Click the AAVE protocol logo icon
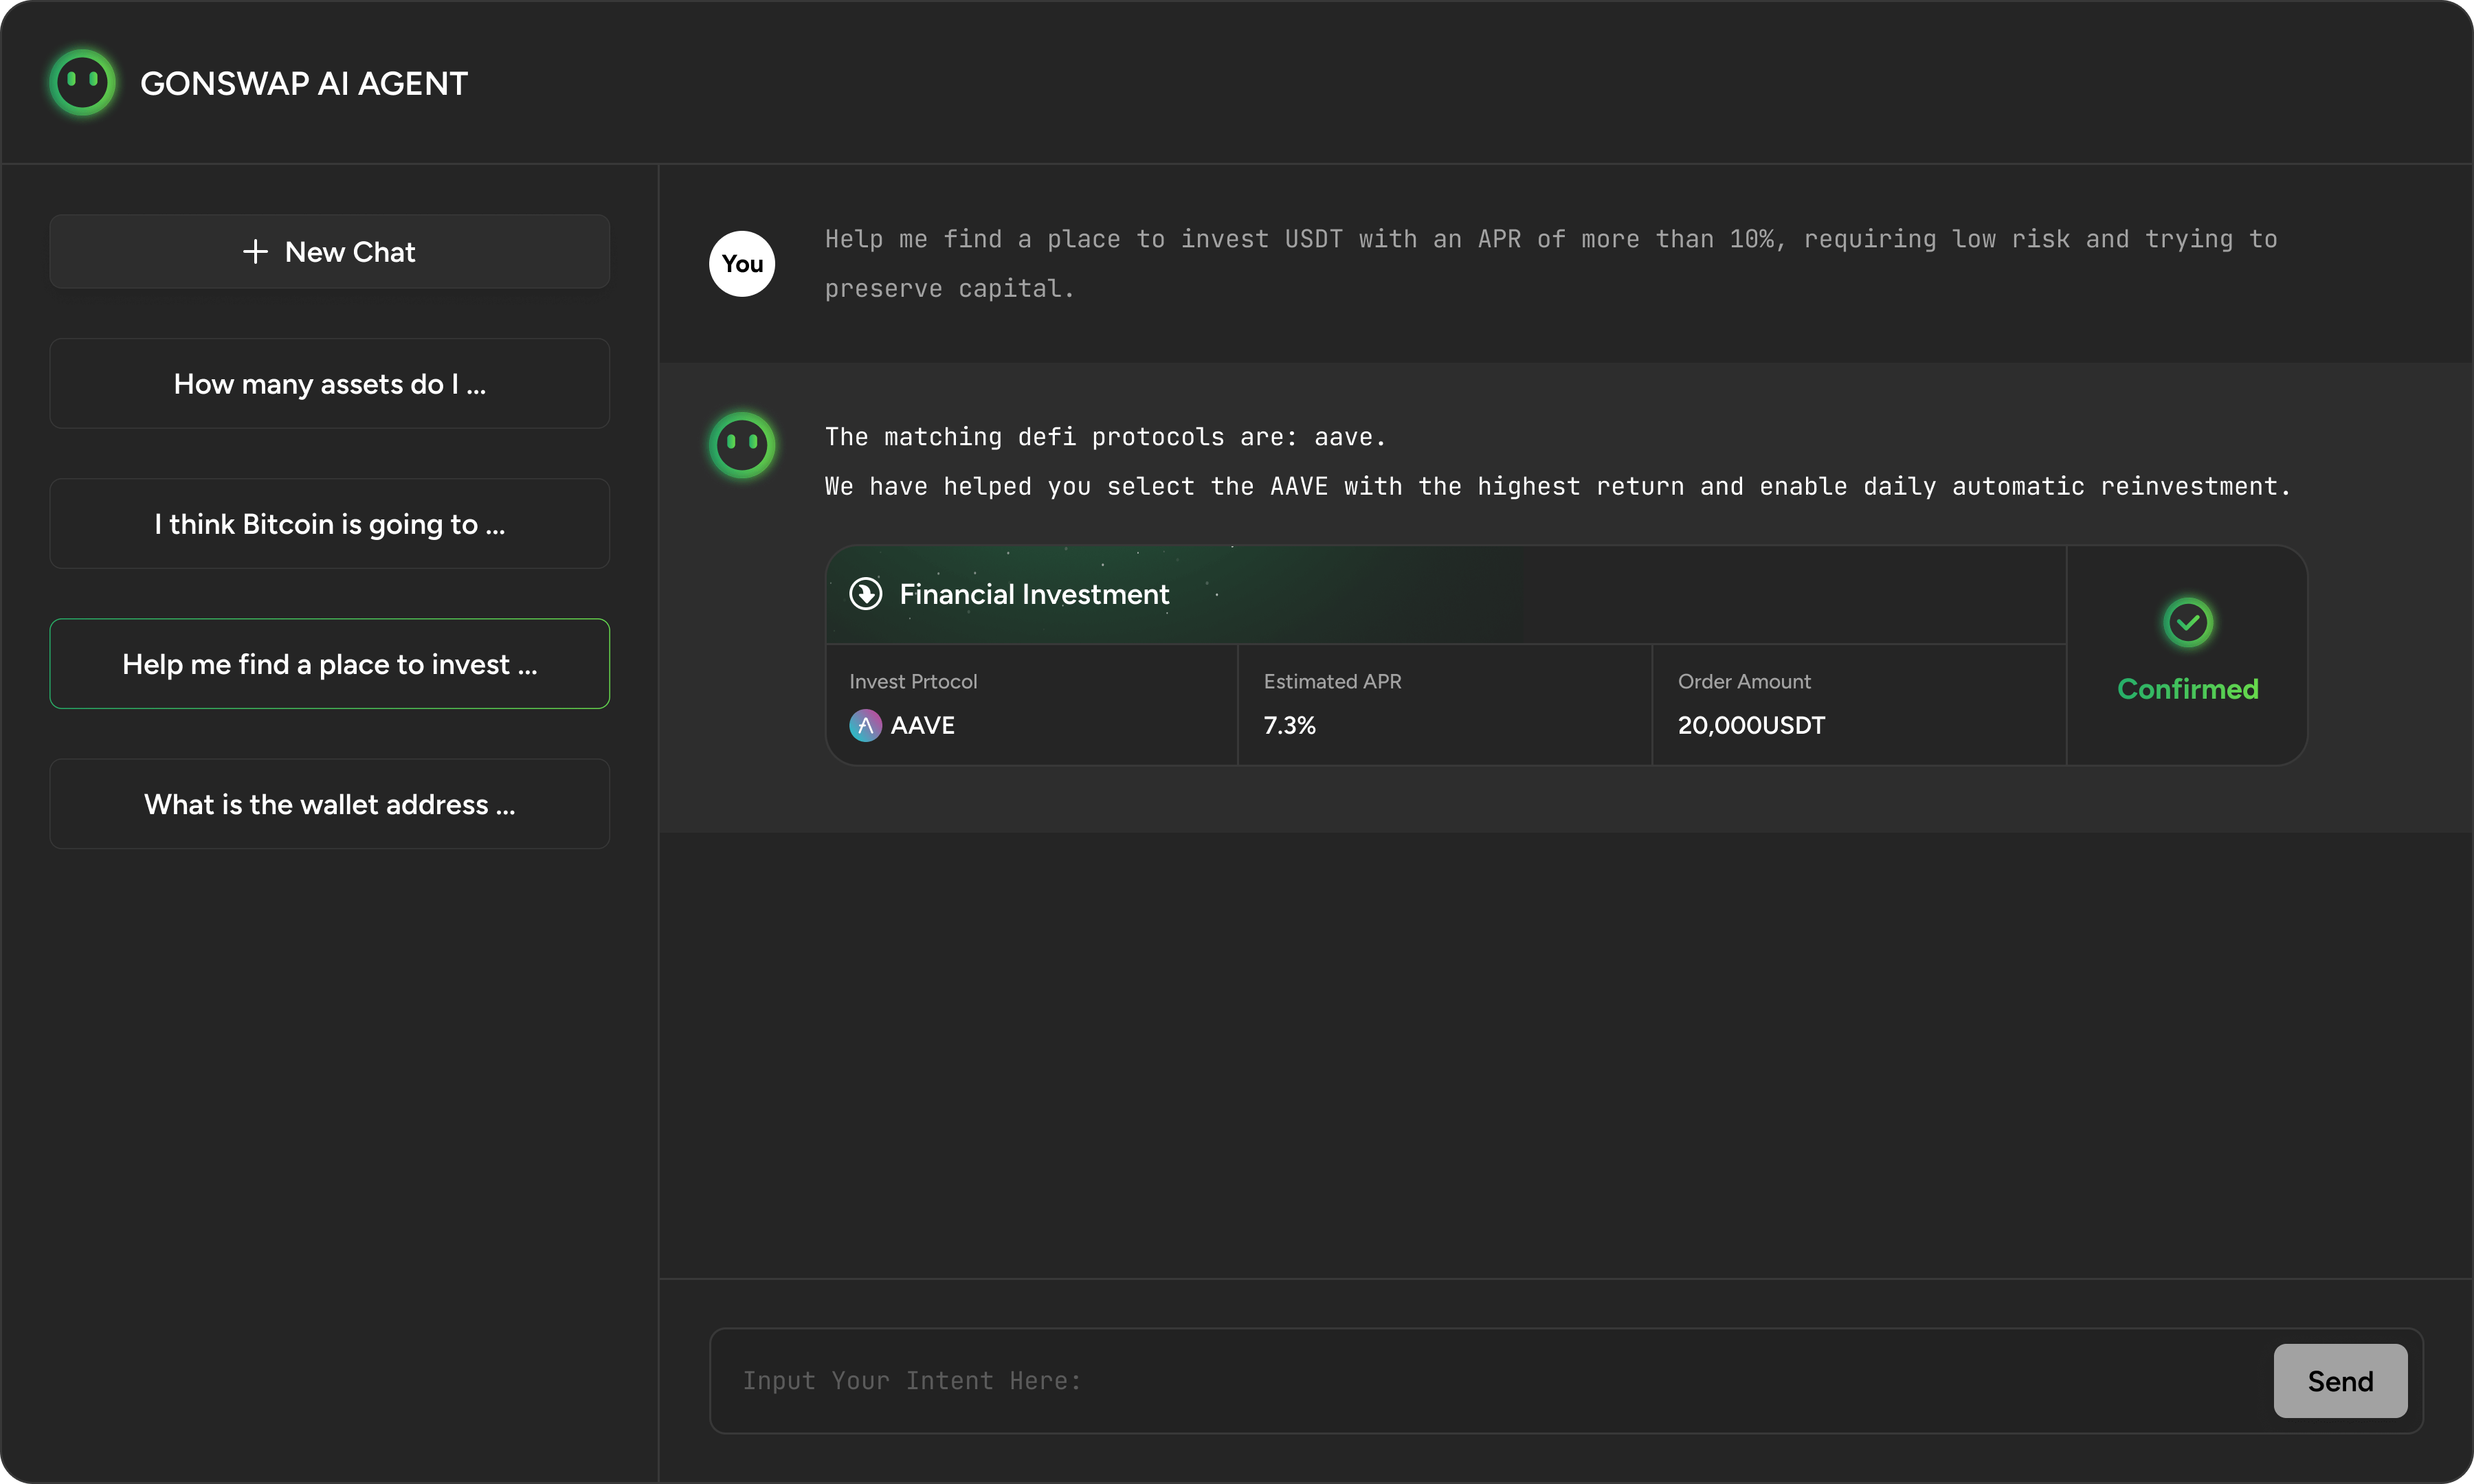Viewport: 2474px width, 1484px height. [x=865, y=725]
